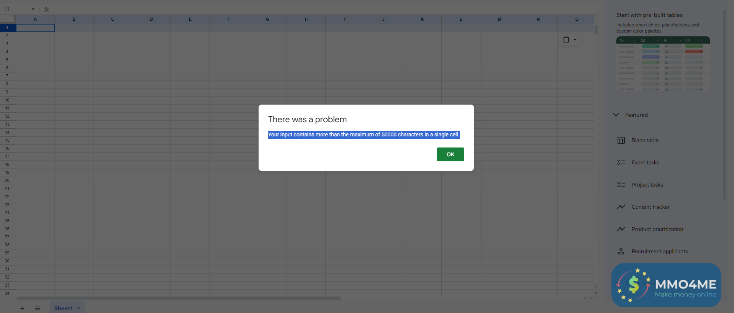Click the scroll right arrow near sheet bottom
Image resolution: width=734 pixels, height=313 pixels.
click(x=591, y=298)
